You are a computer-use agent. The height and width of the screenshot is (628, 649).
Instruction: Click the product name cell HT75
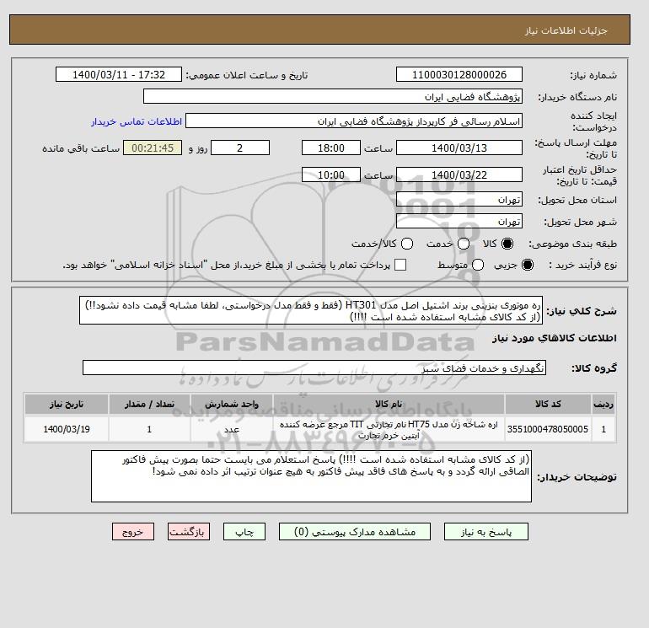click(389, 429)
